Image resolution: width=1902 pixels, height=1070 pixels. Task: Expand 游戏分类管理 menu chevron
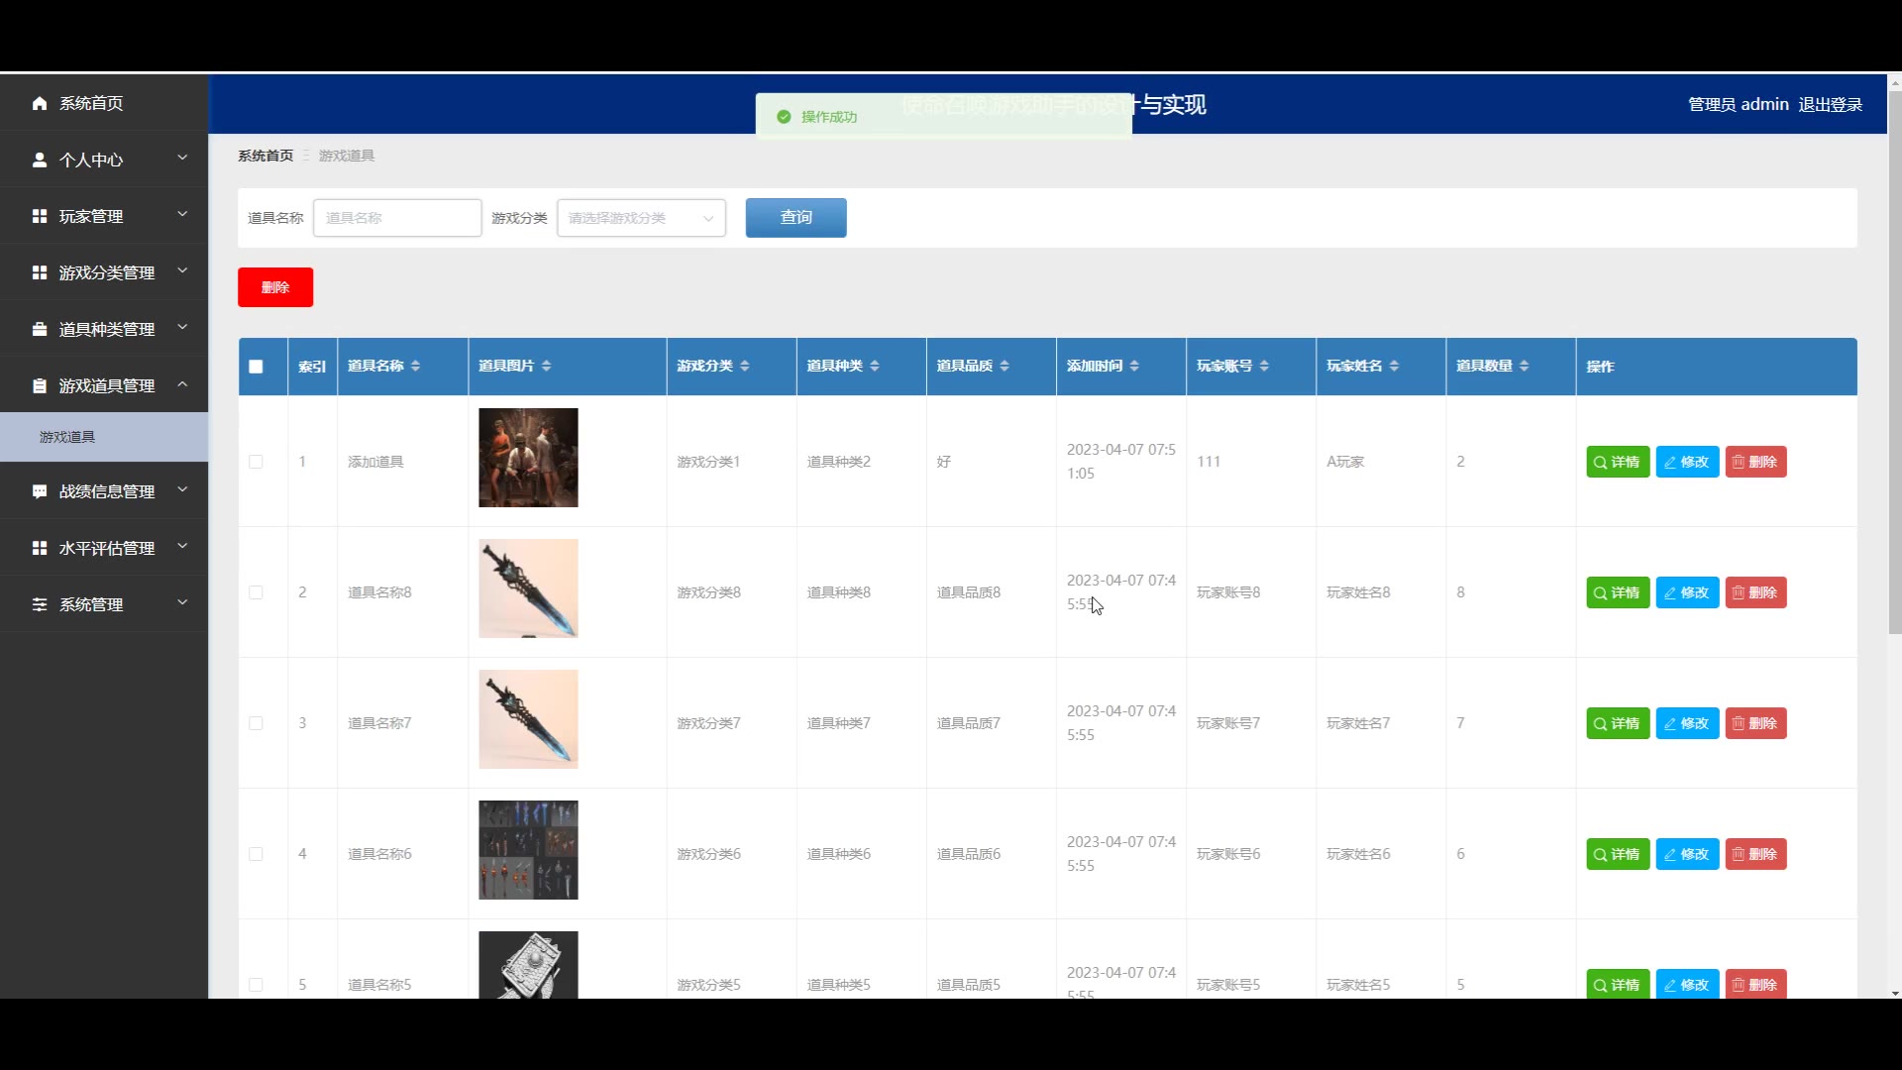pyautogui.click(x=182, y=270)
